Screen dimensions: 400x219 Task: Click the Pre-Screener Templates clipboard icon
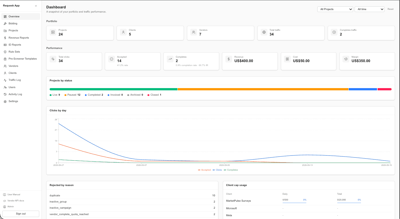(5, 59)
